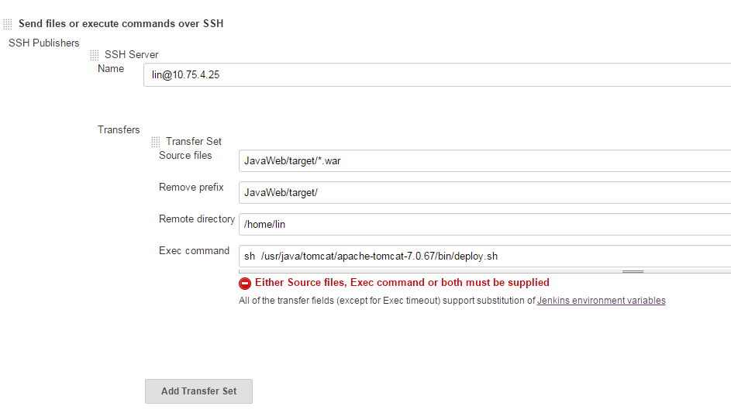Click the Remote directory input field
731x420 pixels.
click(x=484, y=224)
